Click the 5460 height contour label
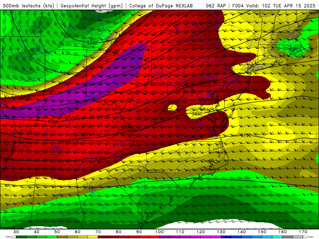Viewport: 319px width, 239px height. click(26, 96)
